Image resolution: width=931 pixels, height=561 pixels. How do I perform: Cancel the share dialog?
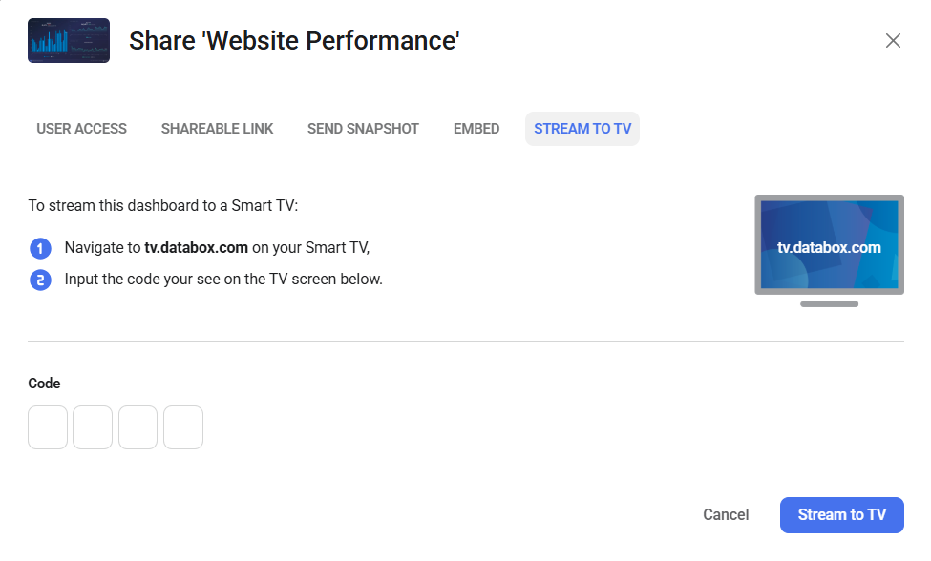click(726, 515)
